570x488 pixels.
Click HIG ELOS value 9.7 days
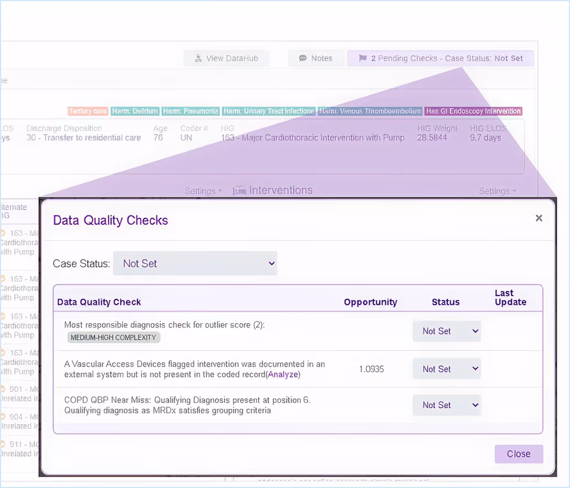point(485,137)
